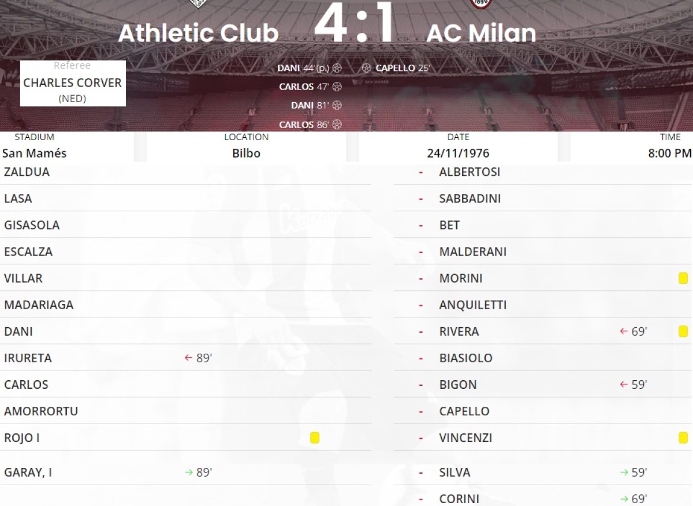Click referee Charles Corver info box

pos(73,83)
